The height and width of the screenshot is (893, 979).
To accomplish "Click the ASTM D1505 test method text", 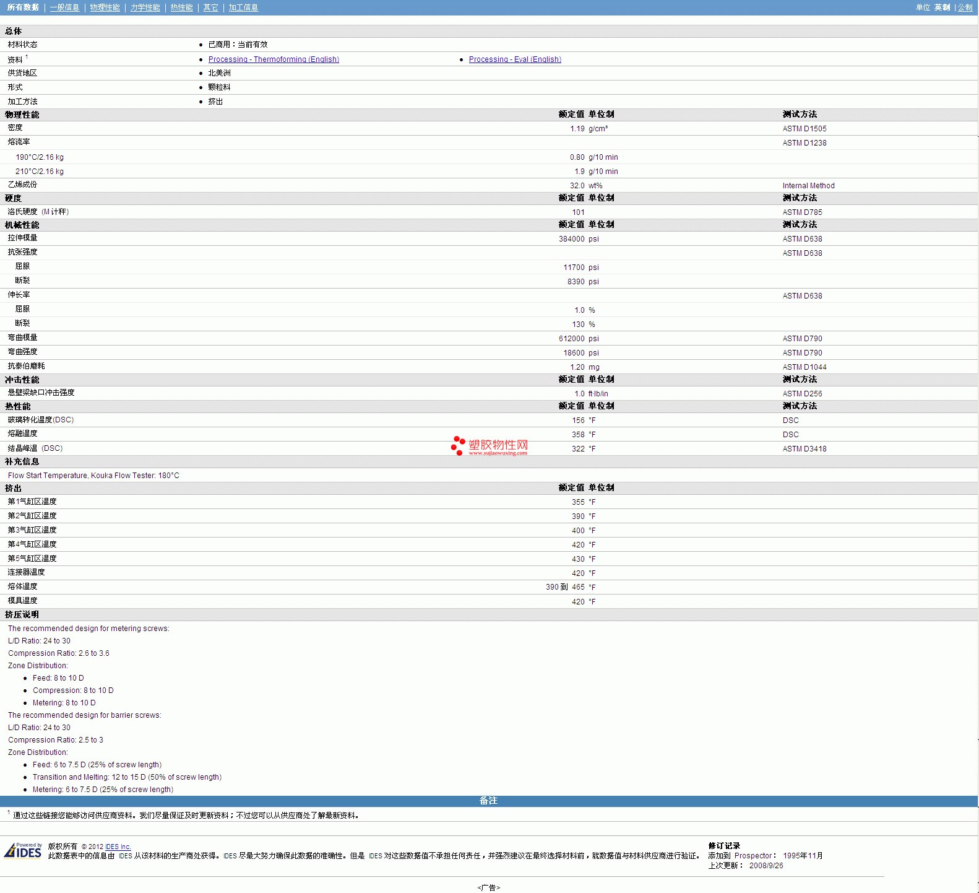I will click(804, 129).
